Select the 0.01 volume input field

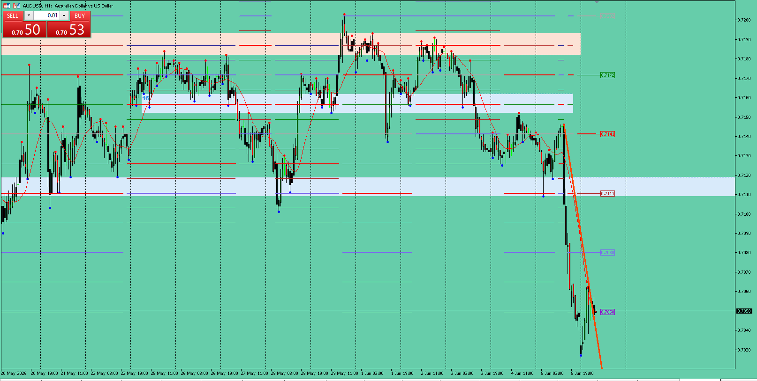tap(46, 15)
